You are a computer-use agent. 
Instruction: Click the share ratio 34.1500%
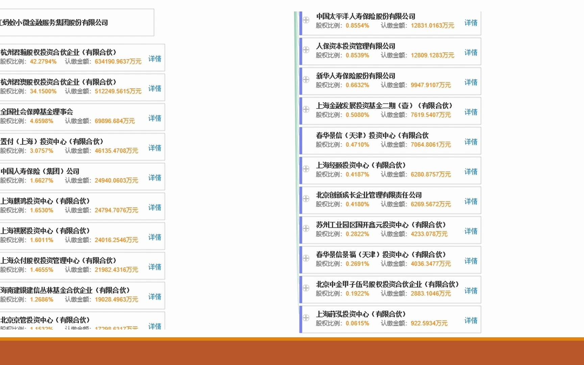(x=43, y=91)
